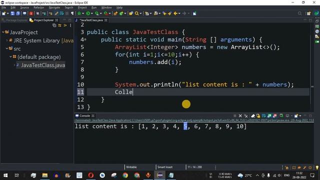The height and width of the screenshot is (180, 320).
Task: Open Debug button dropdown arrow
Action: click(x=83, y=13)
